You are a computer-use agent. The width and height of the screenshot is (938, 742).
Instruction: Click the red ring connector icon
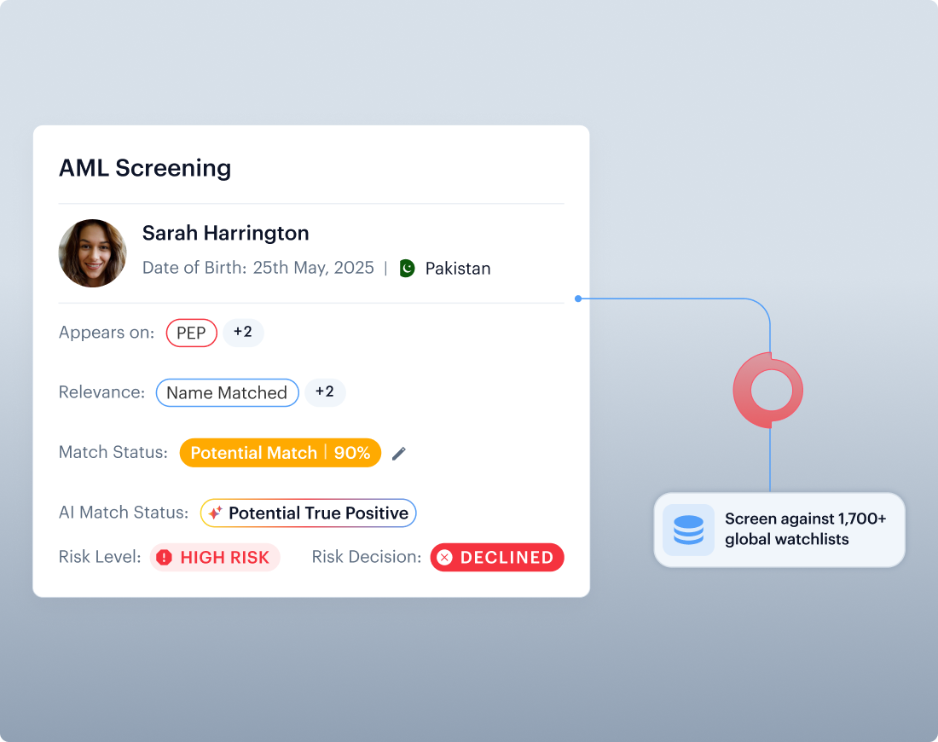click(768, 390)
